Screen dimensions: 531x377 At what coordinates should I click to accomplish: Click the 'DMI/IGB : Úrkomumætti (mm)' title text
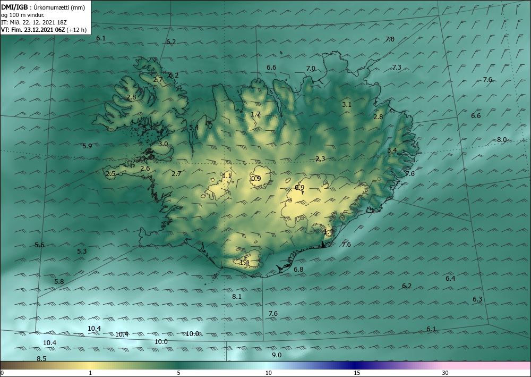[x=43, y=7]
